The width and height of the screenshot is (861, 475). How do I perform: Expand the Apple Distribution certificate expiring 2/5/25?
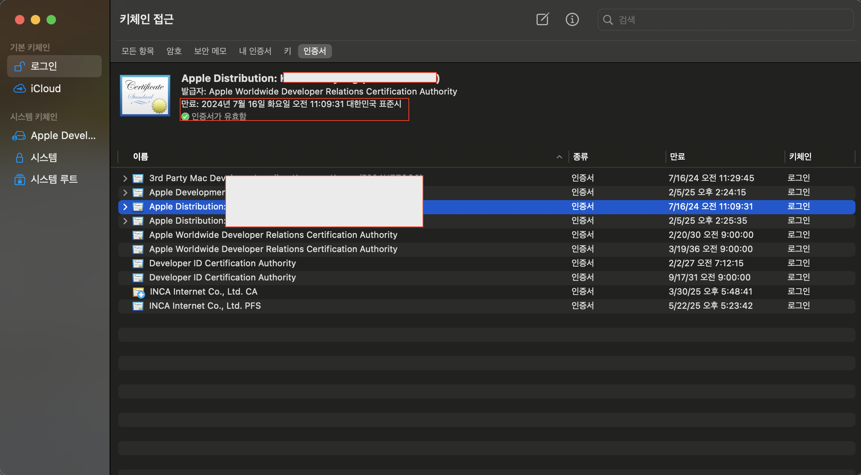coord(125,221)
